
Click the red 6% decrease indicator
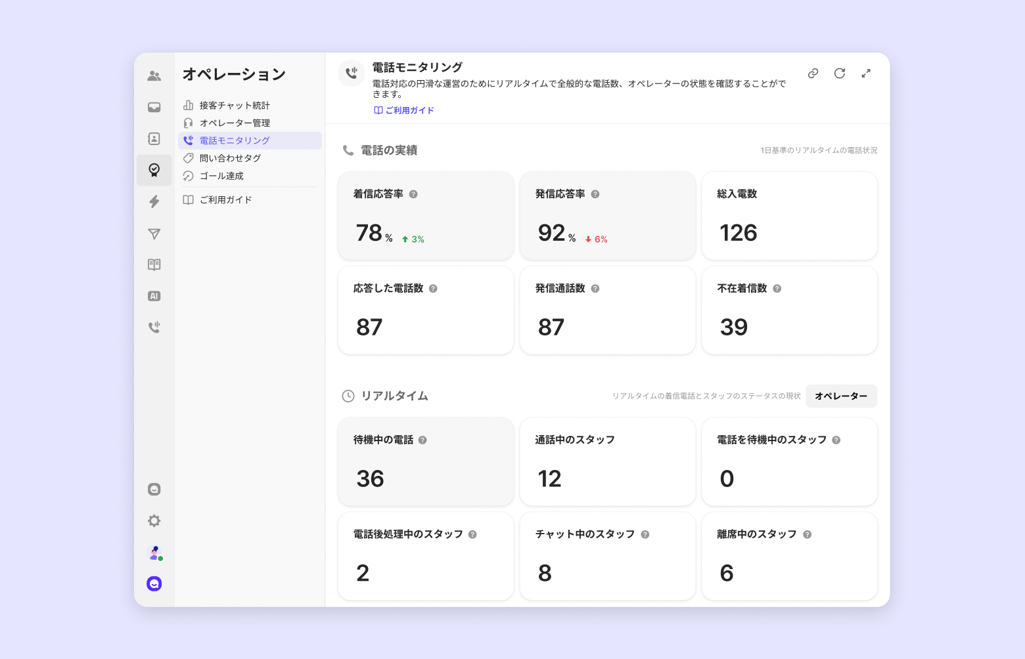click(x=596, y=240)
